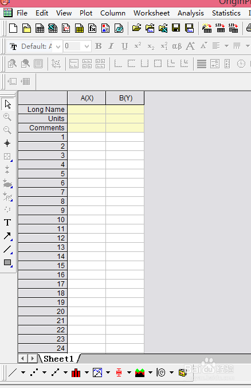Create a New Worksheet from toolbar
Image resolution: width=251 pixels, height=388 pixels.
coord(40,28)
